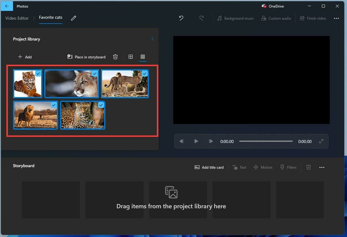Select the Text tool in storyboard toolbar

tap(239, 167)
